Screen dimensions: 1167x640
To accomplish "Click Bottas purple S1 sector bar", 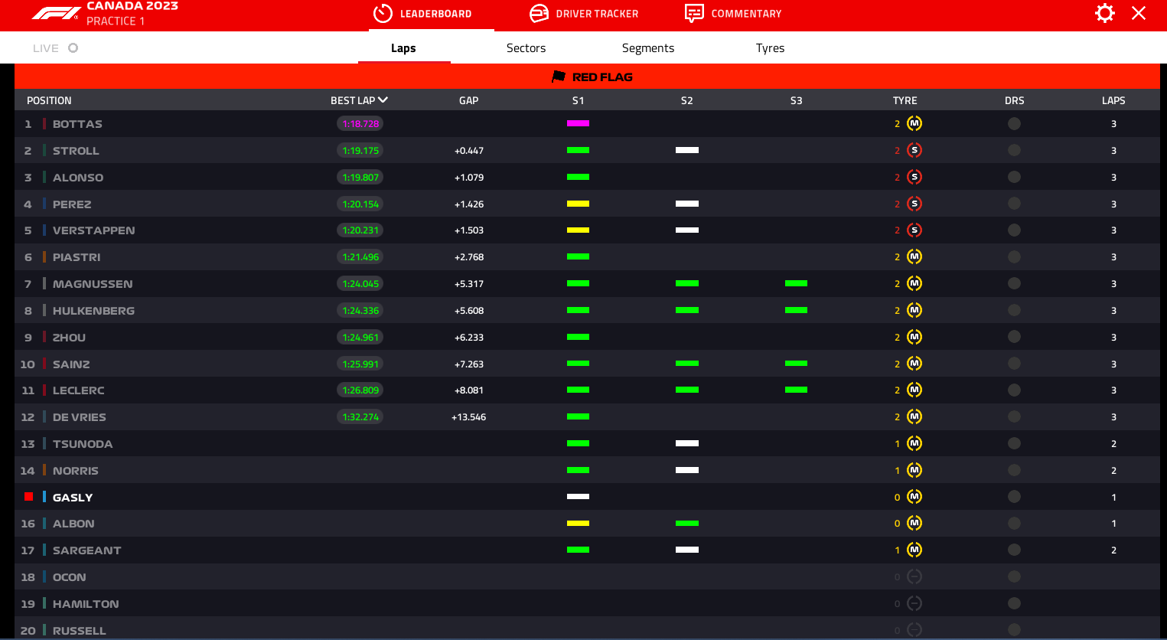I will [x=578, y=123].
